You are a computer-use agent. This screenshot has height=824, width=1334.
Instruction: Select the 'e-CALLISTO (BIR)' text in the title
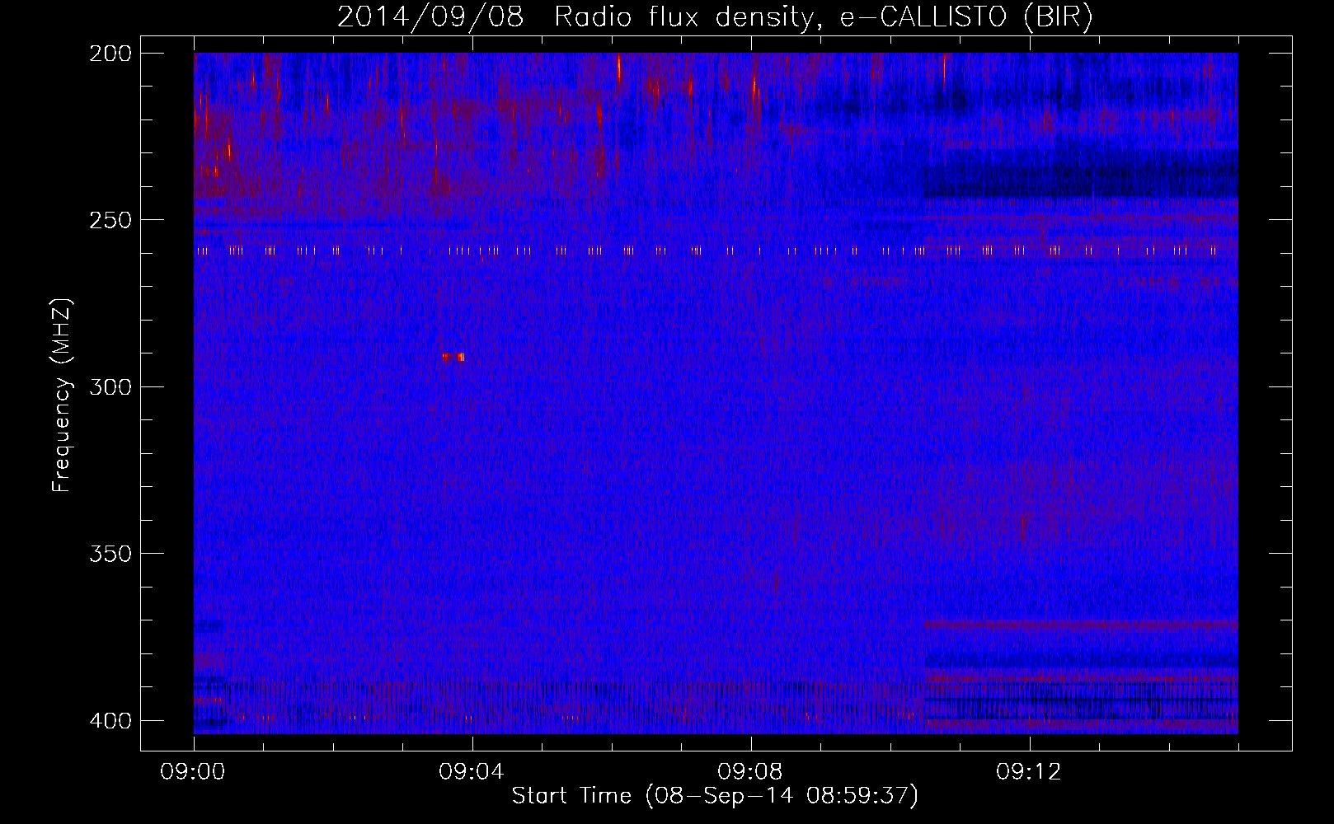966,17
